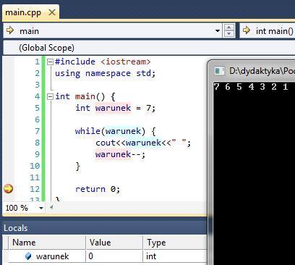The image size is (295, 265).
Task: Click the arrow icon beside main dropdown
Action: click(x=10, y=30)
